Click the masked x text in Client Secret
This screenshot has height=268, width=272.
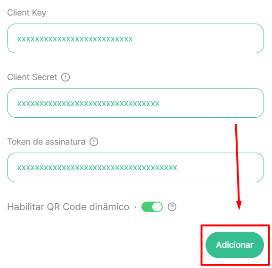[88, 104]
